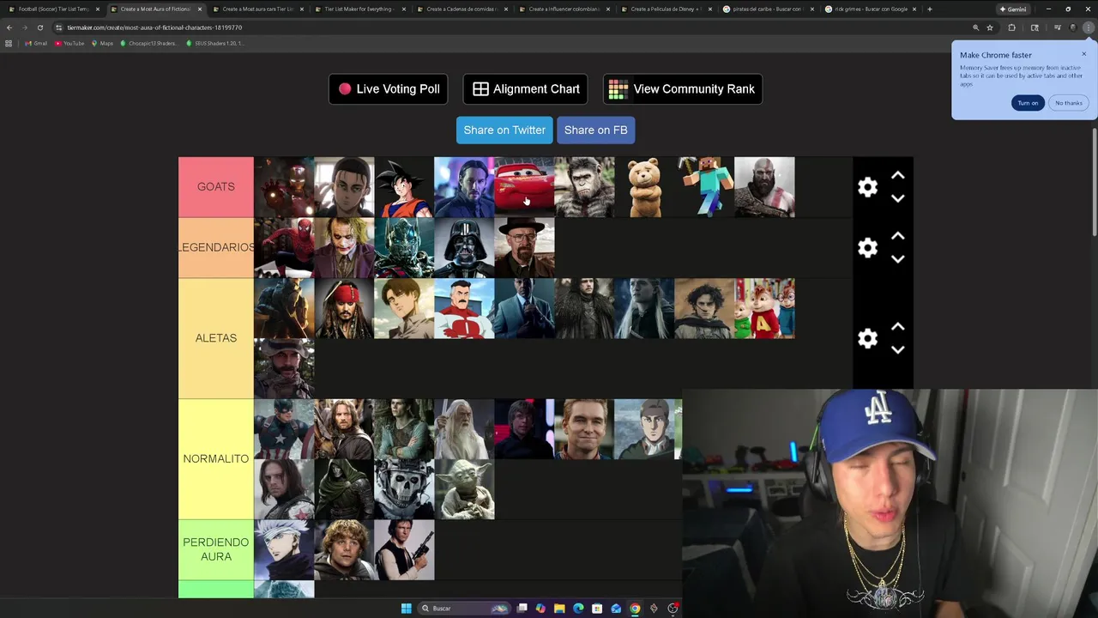The image size is (1098, 618).
Task: Open YouTube bookmark
Action: point(70,43)
